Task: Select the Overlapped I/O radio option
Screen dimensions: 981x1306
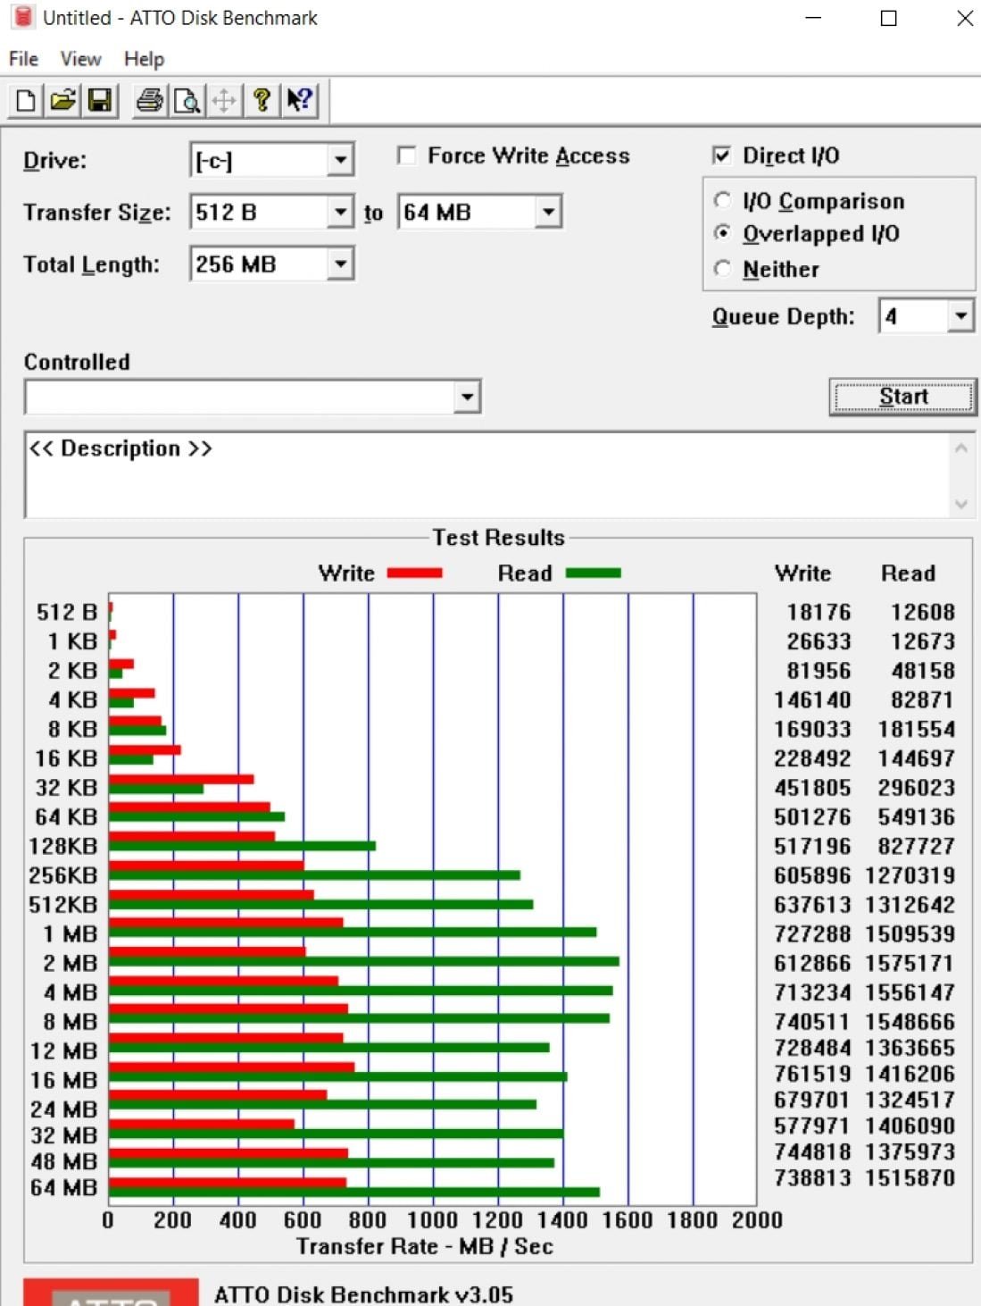Action: point(723,233)
